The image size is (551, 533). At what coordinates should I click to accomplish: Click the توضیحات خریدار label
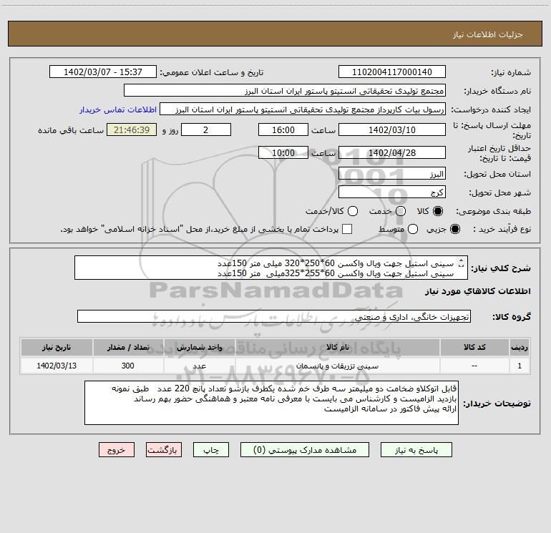click(497, 404)
